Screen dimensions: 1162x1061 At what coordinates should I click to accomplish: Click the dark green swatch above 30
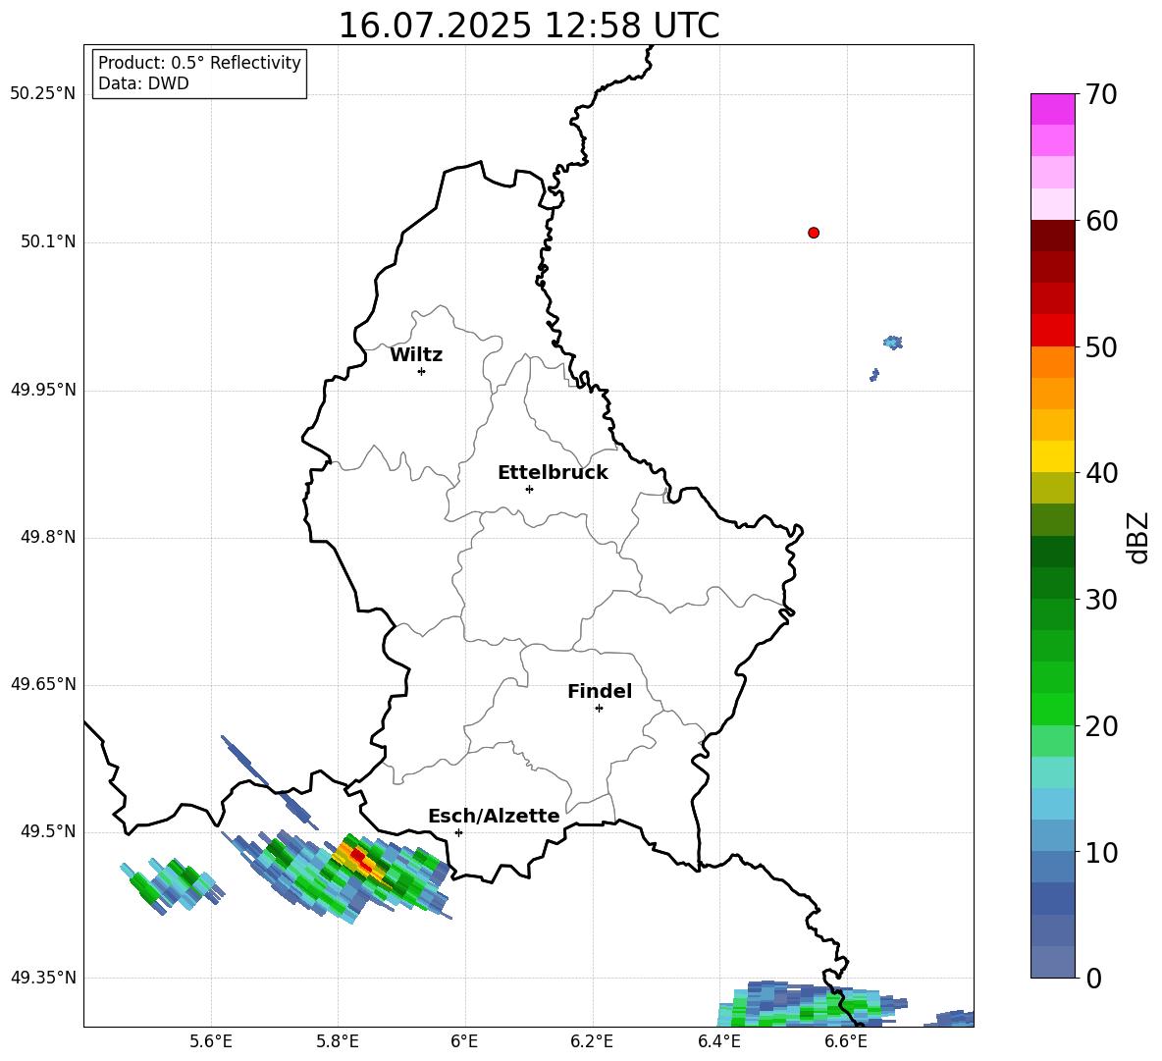[1052, 583]
